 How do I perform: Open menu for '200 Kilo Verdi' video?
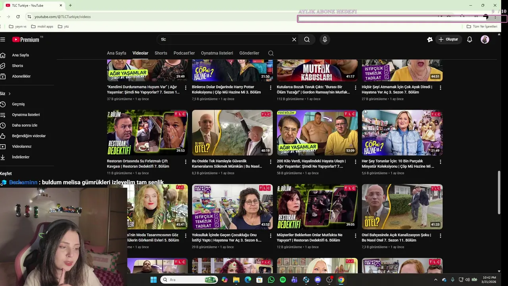[355, 162]
